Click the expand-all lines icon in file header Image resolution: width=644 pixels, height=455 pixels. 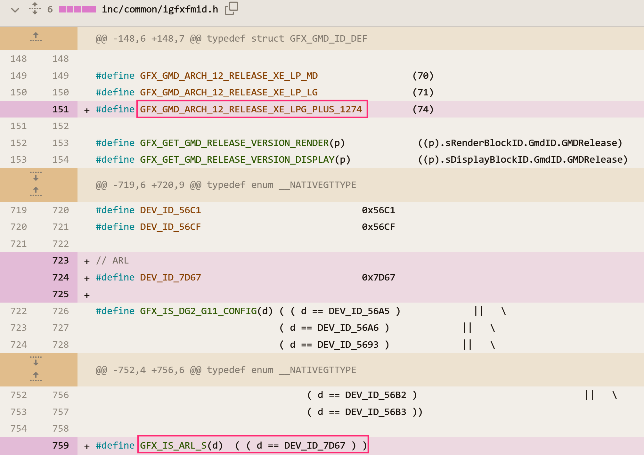[x=35, y=9]
